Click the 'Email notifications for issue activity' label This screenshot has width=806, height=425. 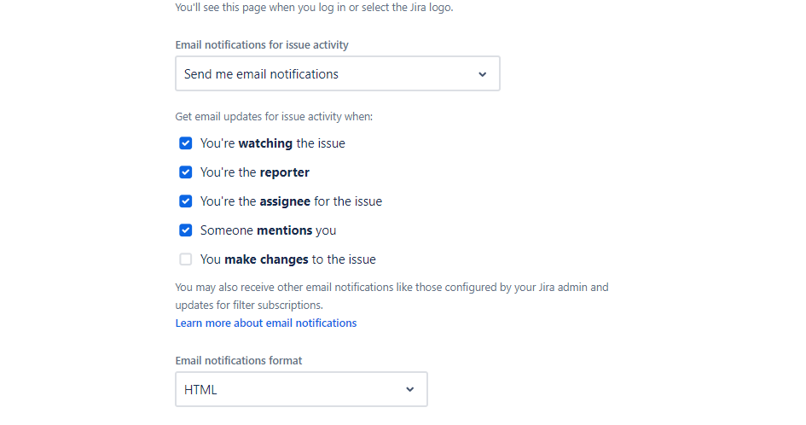click(x=262, y=44)
